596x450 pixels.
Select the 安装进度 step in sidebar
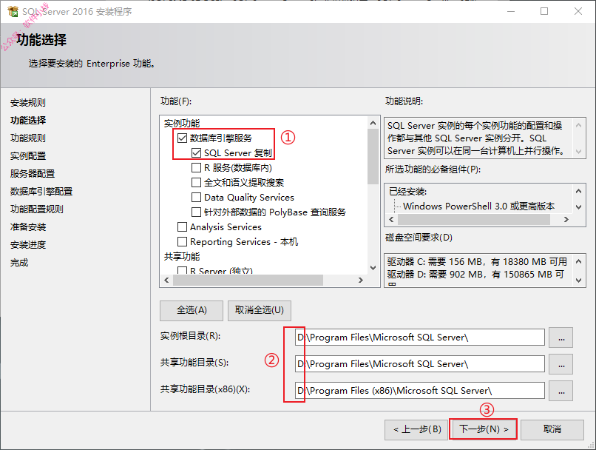(x=28, y=244)
